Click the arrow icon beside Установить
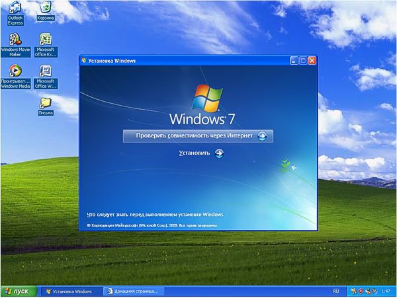This screenshot has width=397, height=298. click(219, 153)
